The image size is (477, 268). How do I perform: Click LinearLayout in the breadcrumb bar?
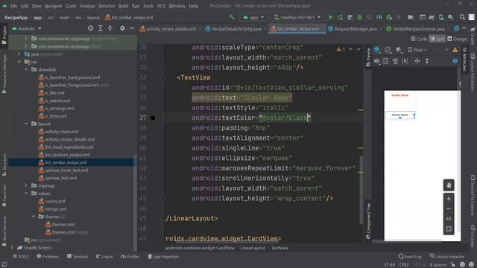(x=253, y=248)
